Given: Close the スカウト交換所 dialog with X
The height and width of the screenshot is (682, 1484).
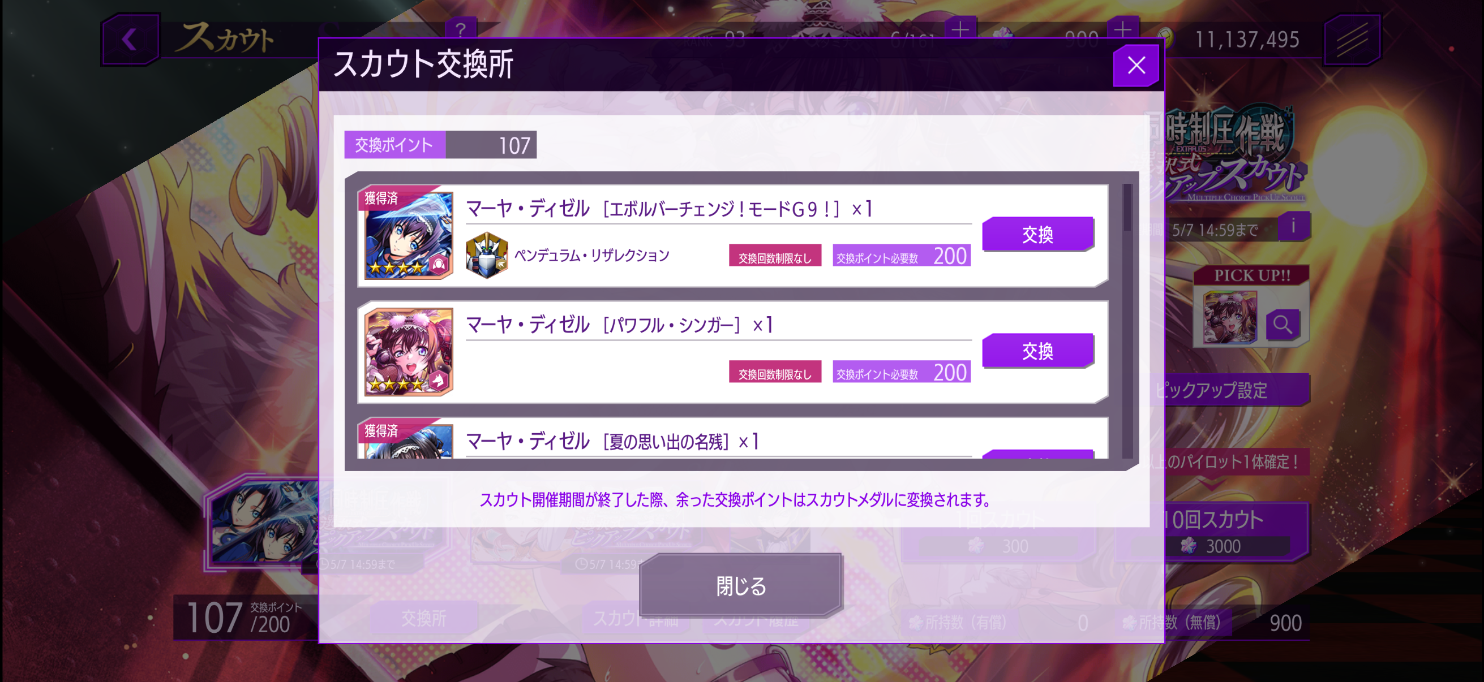Looking at the screenshot, I should point(1135,65).
